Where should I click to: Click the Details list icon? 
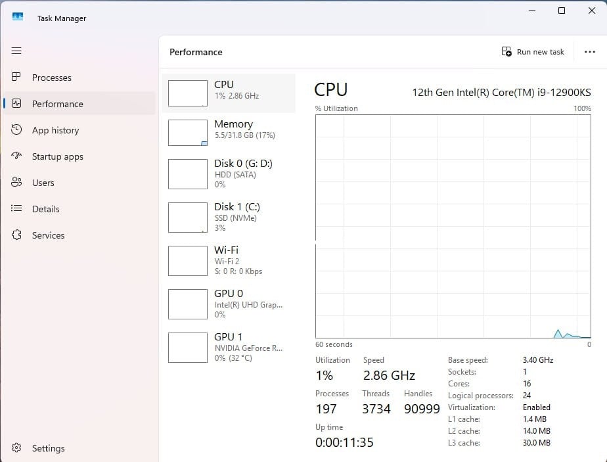coord(17,209)
